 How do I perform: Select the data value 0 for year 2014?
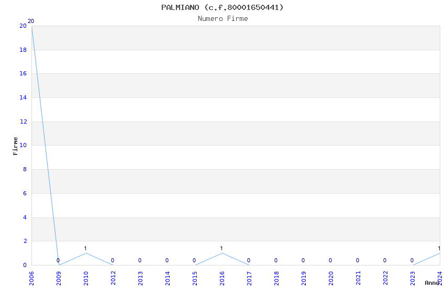click(167, 260)
